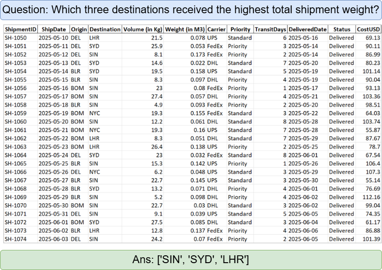Select shipment ID cell SH-1074
The height and width of the screenshot is (270, 382).
(16, 239)
